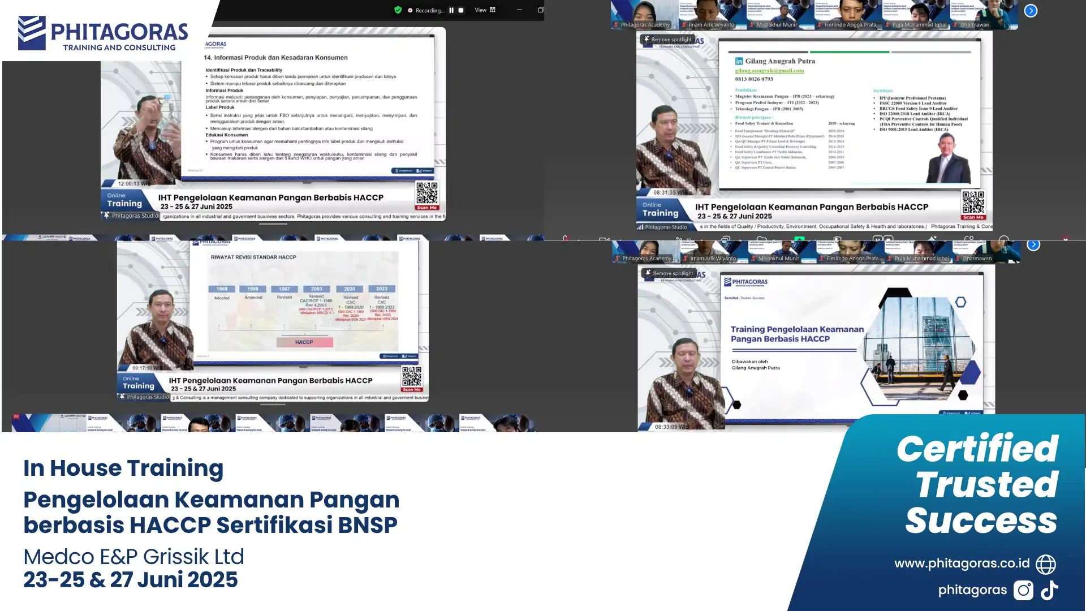Remove spotlight on the Gilang profile slide view
Screen dimensions: 1086x611
point(667,40)
